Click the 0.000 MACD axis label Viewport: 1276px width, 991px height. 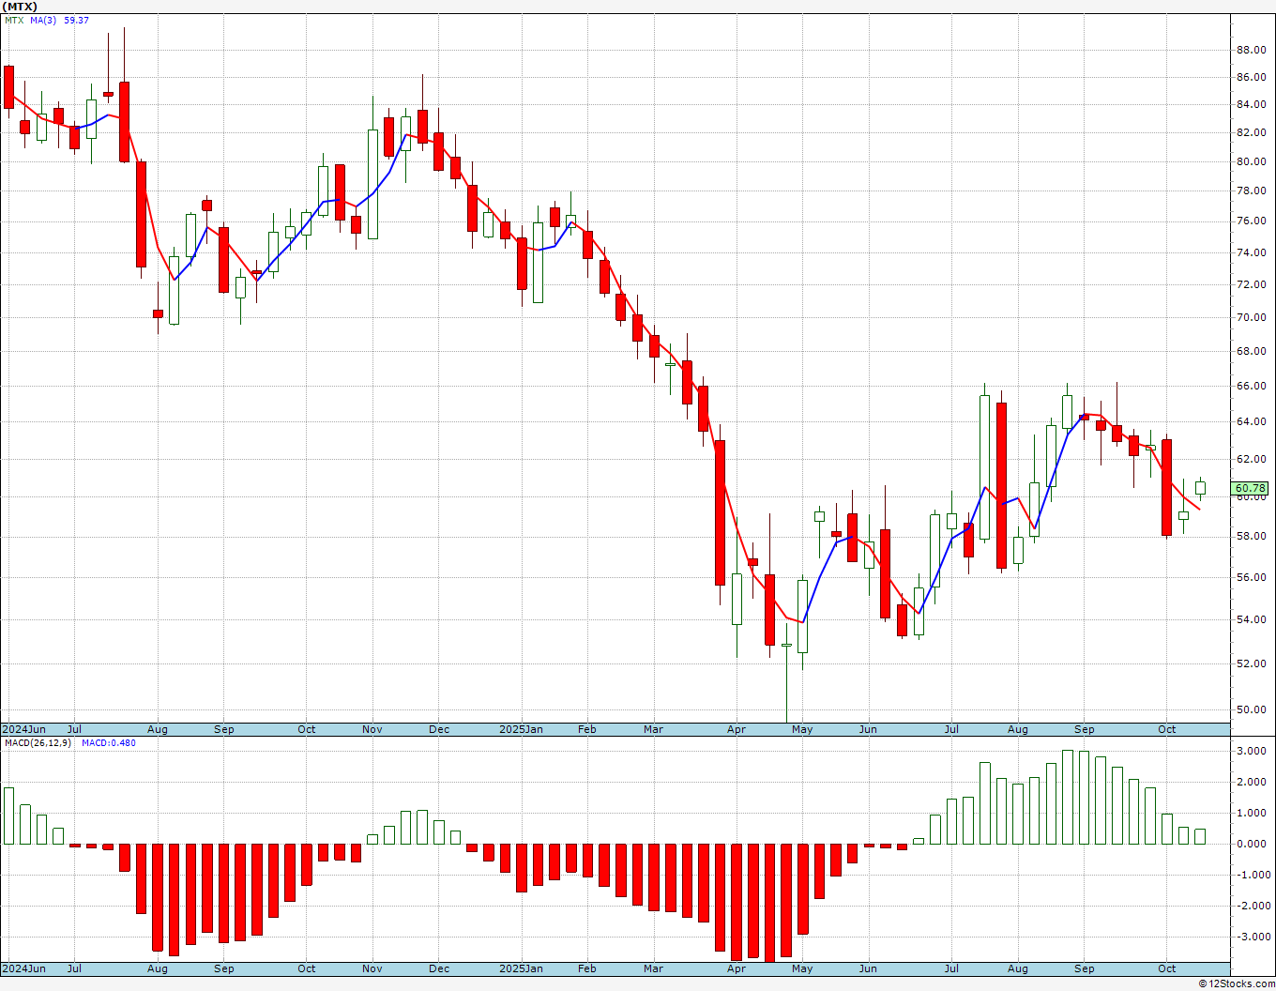click(x=1253, y=845)
